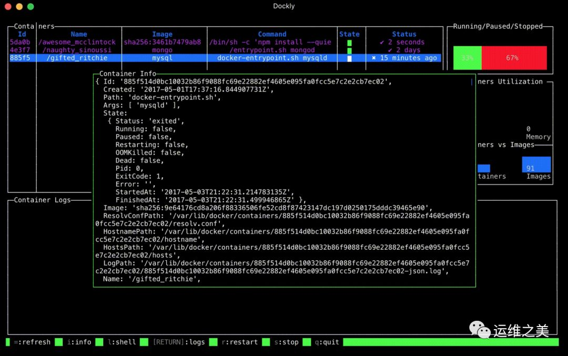The image size is (568, 356).
Task: Click the s:stop shortcut label
Action: 286,342
